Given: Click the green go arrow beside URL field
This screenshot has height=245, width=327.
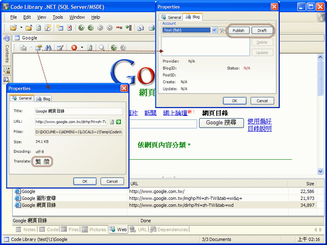Looking at the screenshot, I should click(119, 122).
